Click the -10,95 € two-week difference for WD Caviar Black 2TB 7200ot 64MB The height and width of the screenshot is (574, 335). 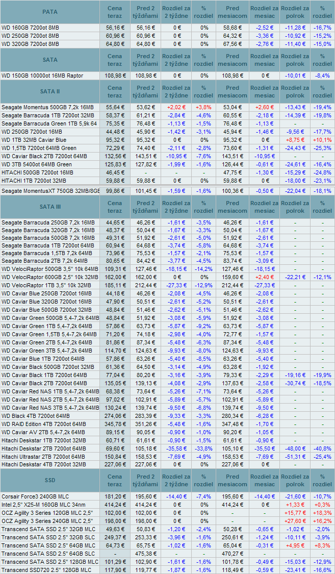coord(176,156)
